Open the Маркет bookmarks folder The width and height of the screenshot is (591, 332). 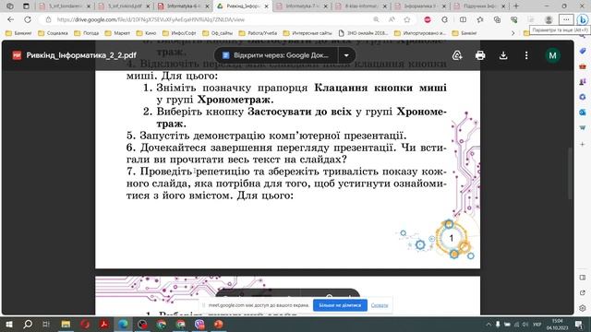[x=117, y=33]
